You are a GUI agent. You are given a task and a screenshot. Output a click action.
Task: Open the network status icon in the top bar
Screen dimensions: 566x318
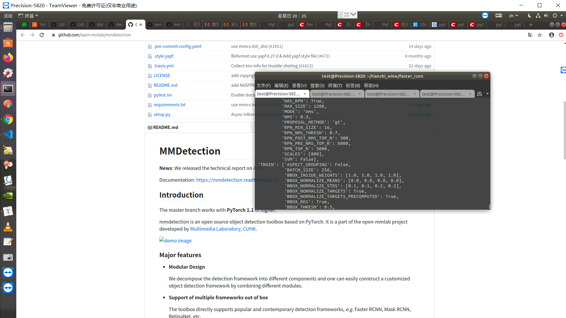[x=538, y=15]
